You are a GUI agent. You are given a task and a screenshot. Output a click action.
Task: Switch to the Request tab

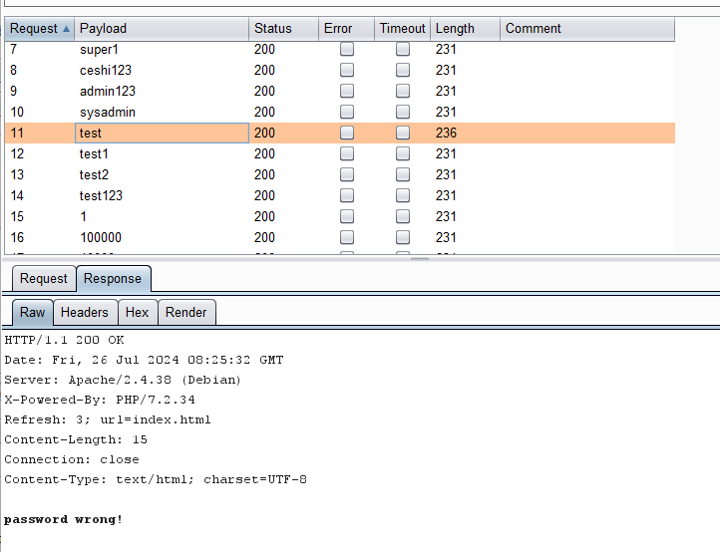44,279
